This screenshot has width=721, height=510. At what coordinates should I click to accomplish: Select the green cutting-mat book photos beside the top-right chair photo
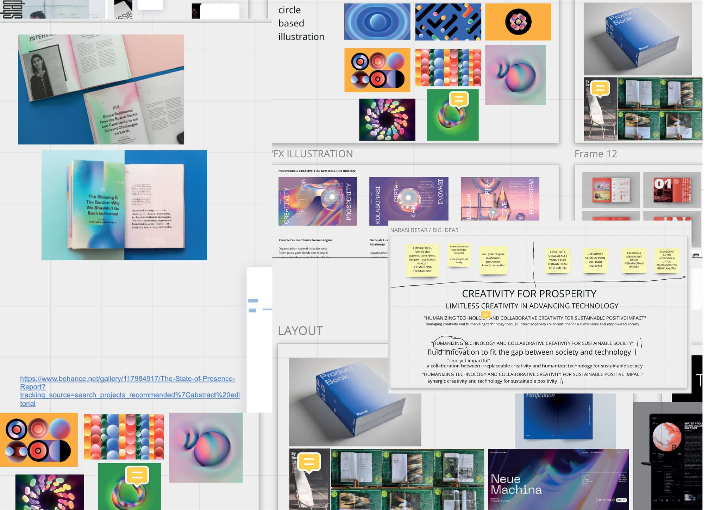click(660, 109)
